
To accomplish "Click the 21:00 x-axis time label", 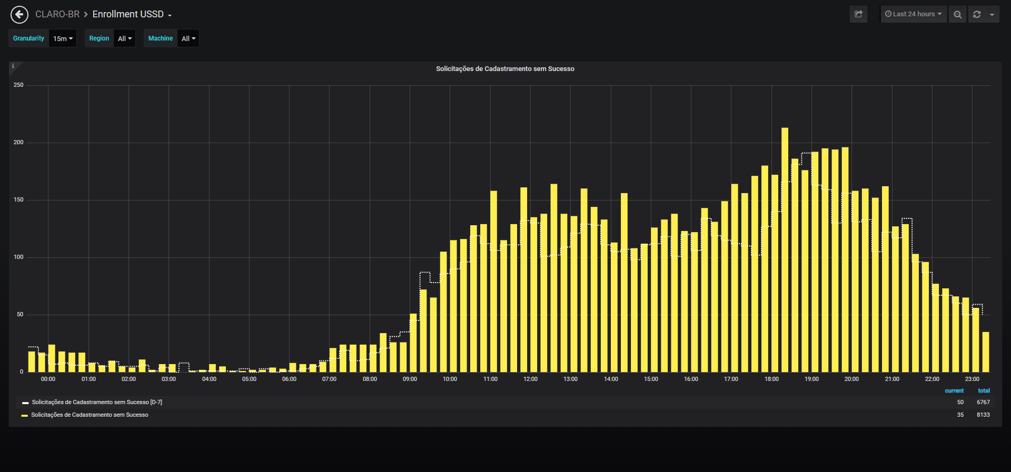I will pos(892,379).
